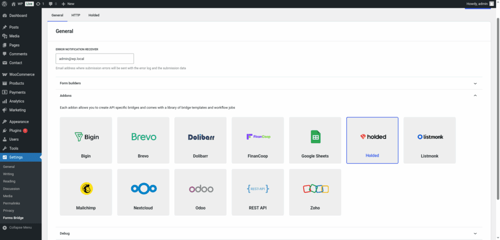Collapse the admin menu arrow icon
Image resolution: width=500 pixels, height=240 pixels.
(5, 228)
